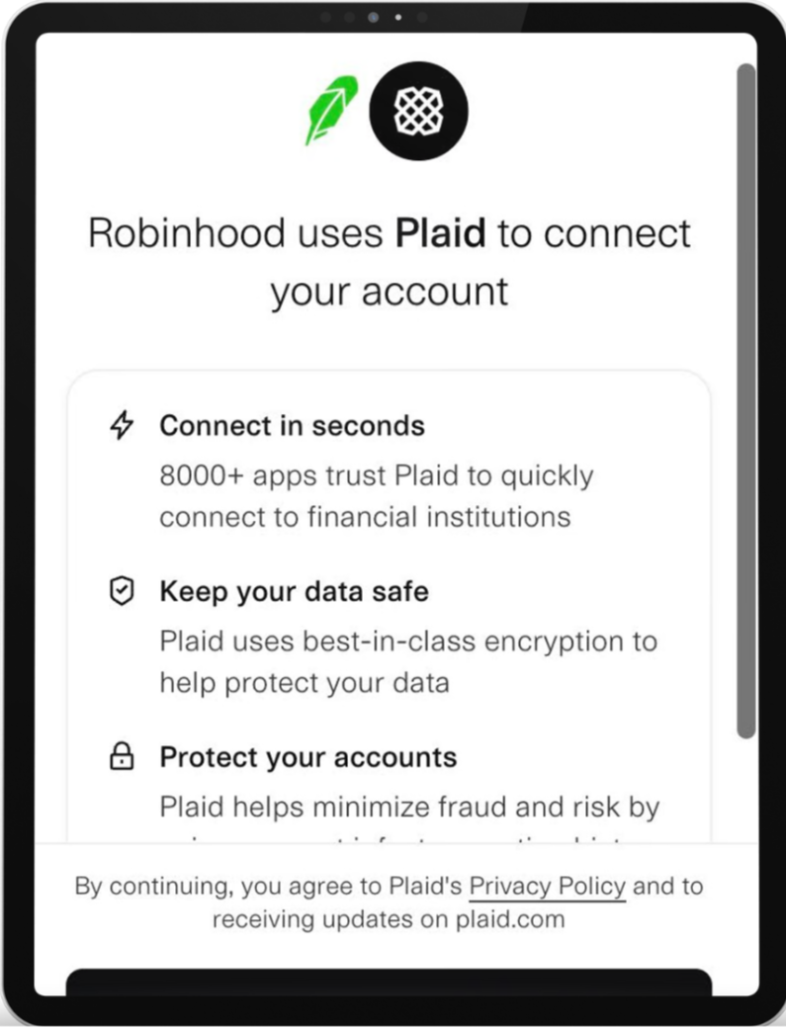Click the black continue button at bottom
This screenshot has width=786, height=1029.
[x=389, y=982]
